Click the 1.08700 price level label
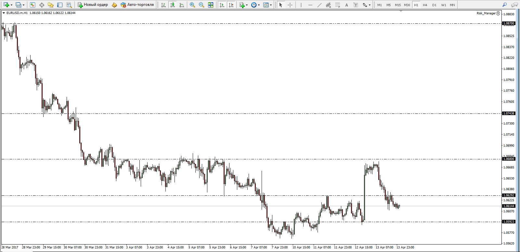Screen dimensions: 520x252 pyautogui.click(x=509, y=23)
